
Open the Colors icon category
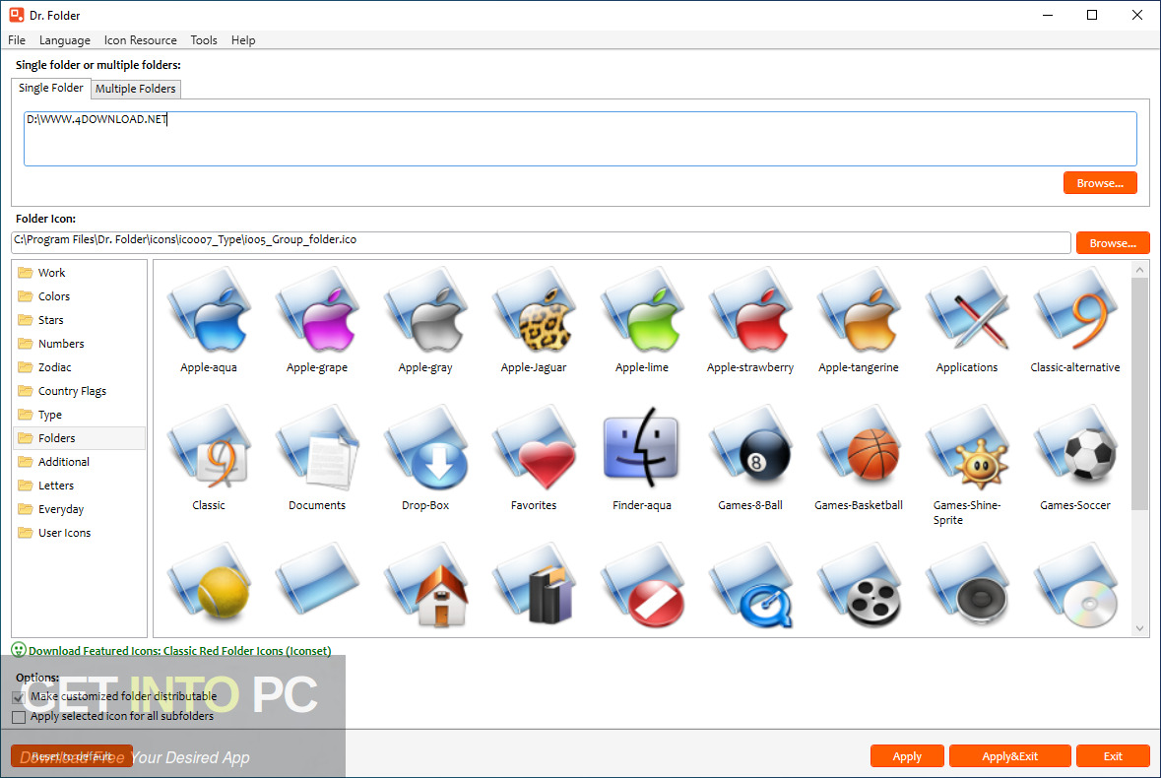tap(79, 296)
